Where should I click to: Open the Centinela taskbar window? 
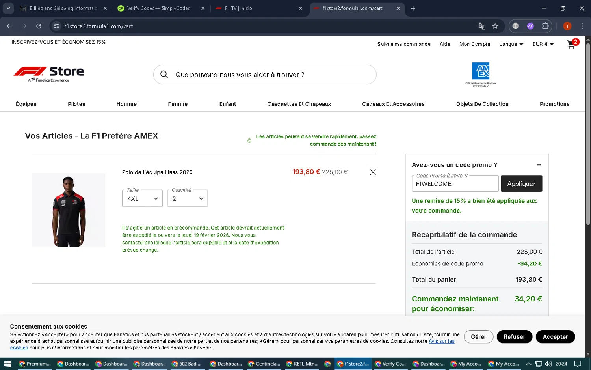pos(264,364)
